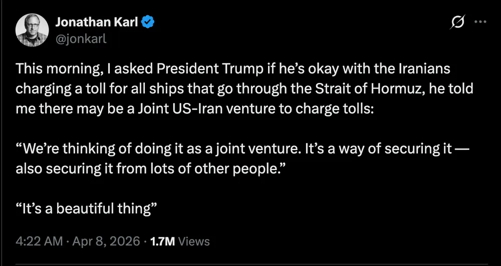Click the word Views beside 1.7M
Viewport: 501px width, 266px height.
click(x=194, y=241)
